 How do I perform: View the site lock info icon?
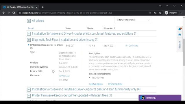pyautogui.click(x=20, y=13)
